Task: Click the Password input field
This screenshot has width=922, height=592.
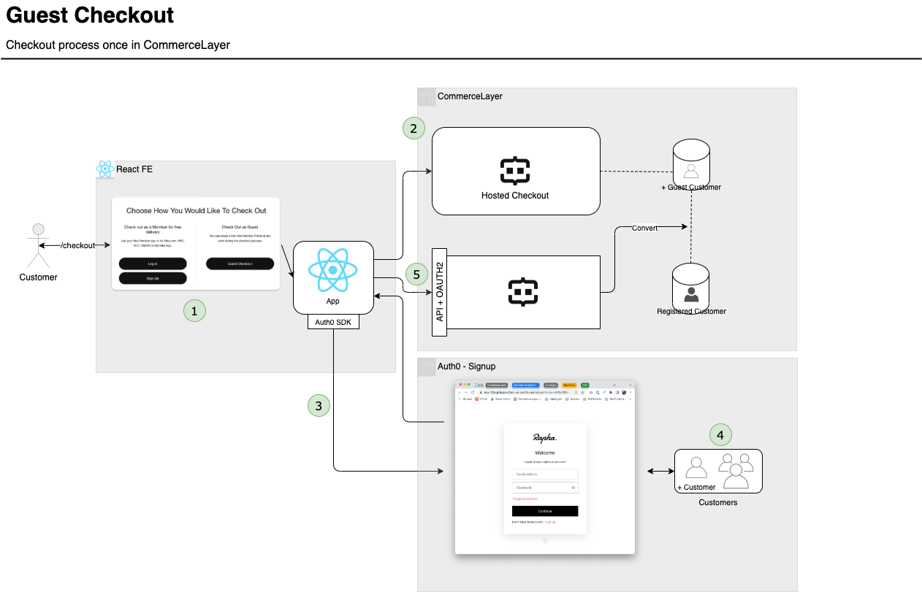Action: [x=541, y=488]
